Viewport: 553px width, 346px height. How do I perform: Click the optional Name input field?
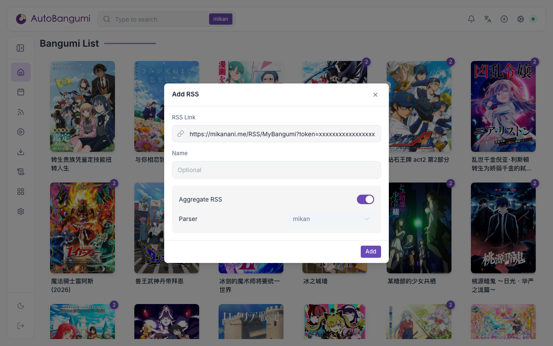click(x=276, y=170)
